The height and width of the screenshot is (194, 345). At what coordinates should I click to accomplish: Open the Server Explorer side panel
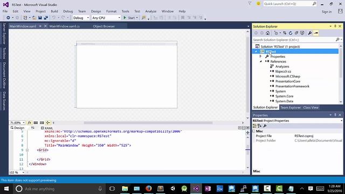pos(4,33)
